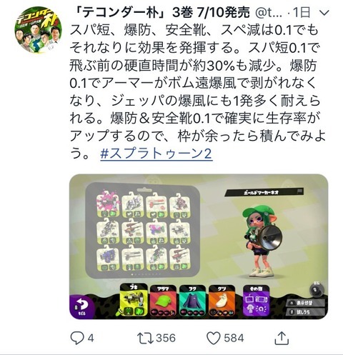
Task: View the 356 retweets count
Action: tap(166, 338)
